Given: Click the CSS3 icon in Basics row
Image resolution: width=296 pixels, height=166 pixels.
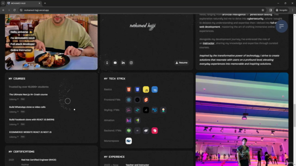Looking at the screenshot, I should point(137,89).
